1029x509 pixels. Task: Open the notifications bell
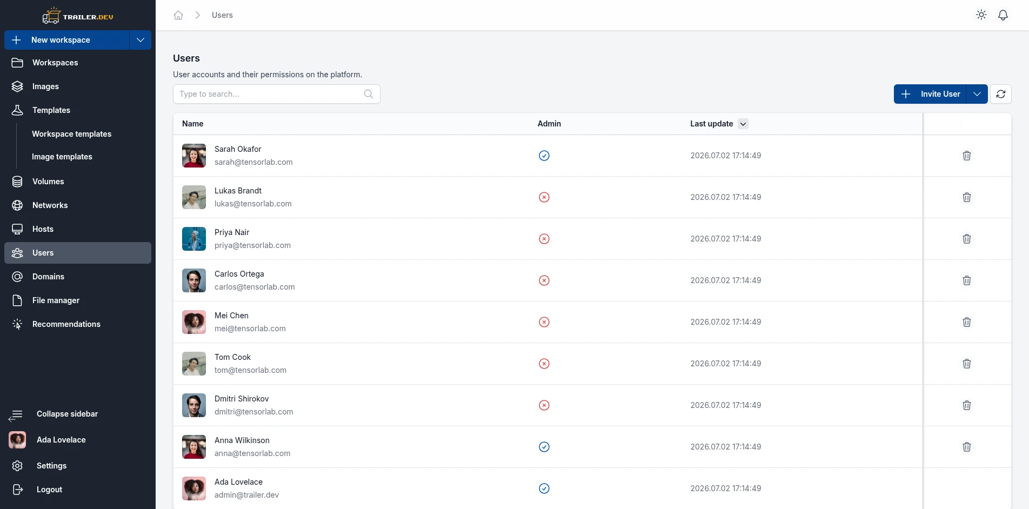1003,15
